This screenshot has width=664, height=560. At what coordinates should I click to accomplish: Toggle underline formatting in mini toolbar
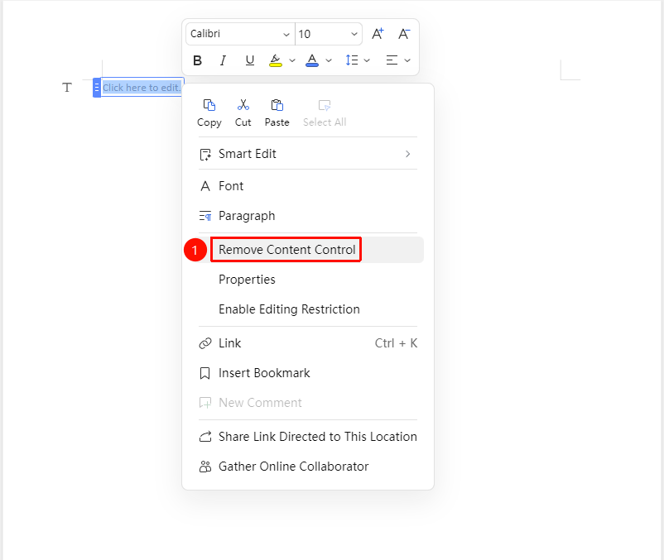click(x=250, y=60)
